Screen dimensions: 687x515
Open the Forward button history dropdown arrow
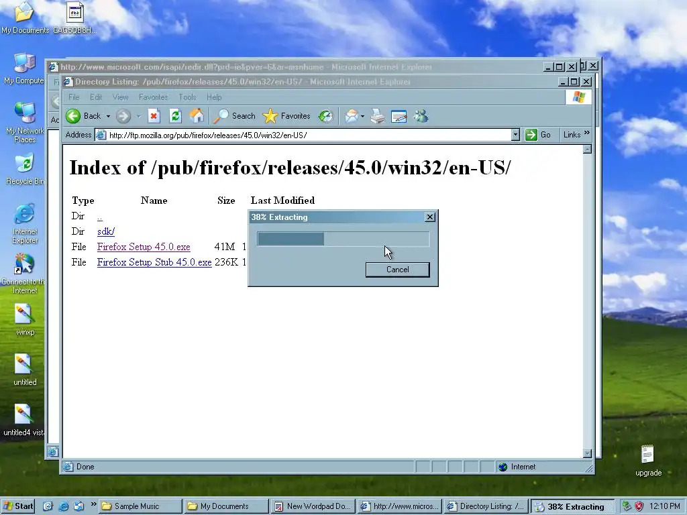(138, 117)
